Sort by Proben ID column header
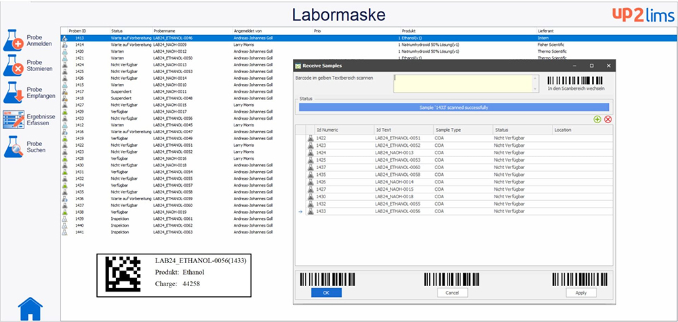 [x=77, y=31]
